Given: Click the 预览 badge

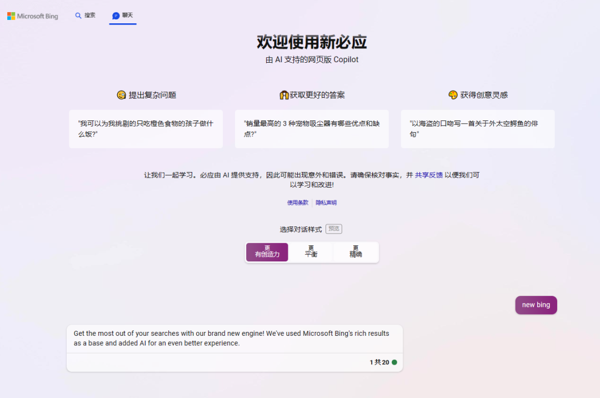Looking at the screenshot, I should [334, 229].
